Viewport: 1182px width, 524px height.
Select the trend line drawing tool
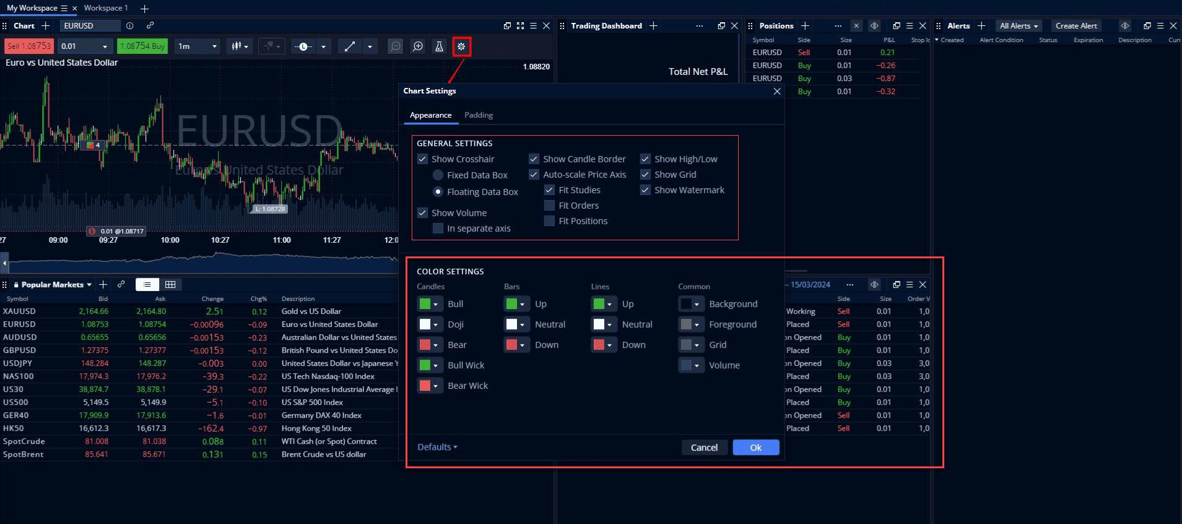[x=350, y=46]
